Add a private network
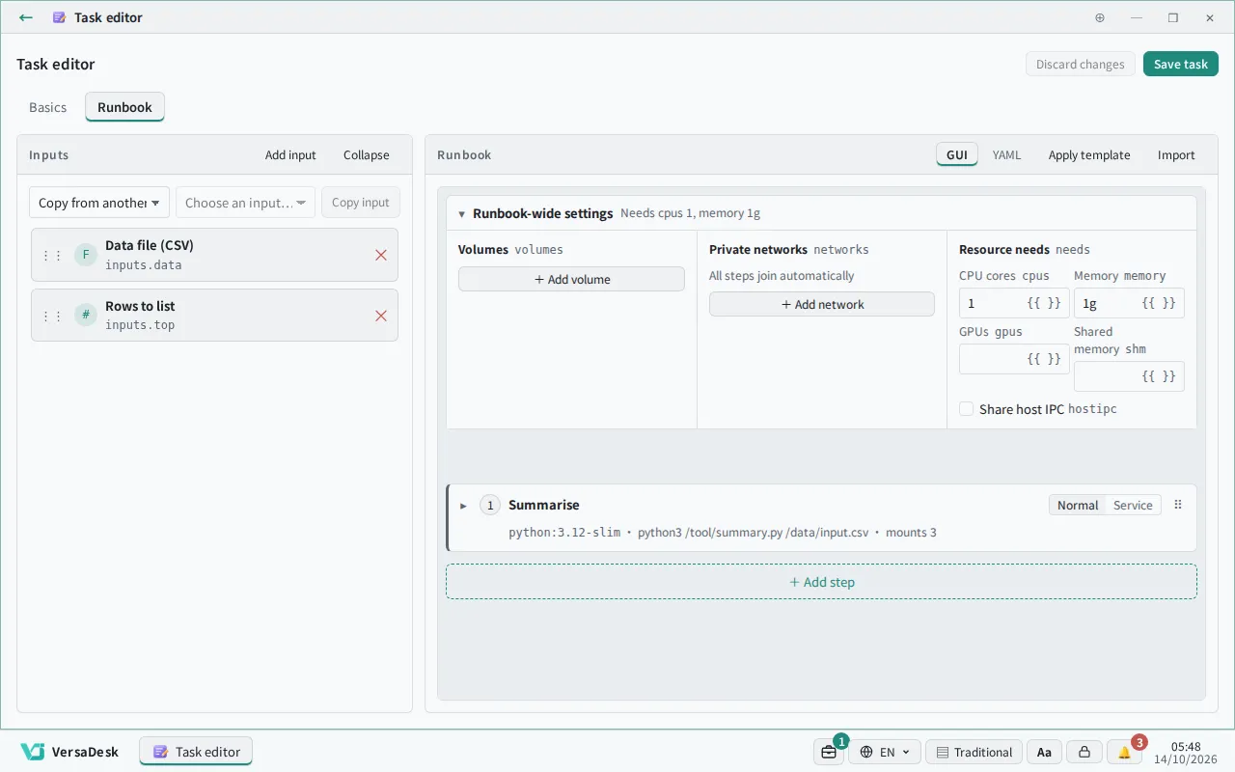 click(x=822, y=304)
